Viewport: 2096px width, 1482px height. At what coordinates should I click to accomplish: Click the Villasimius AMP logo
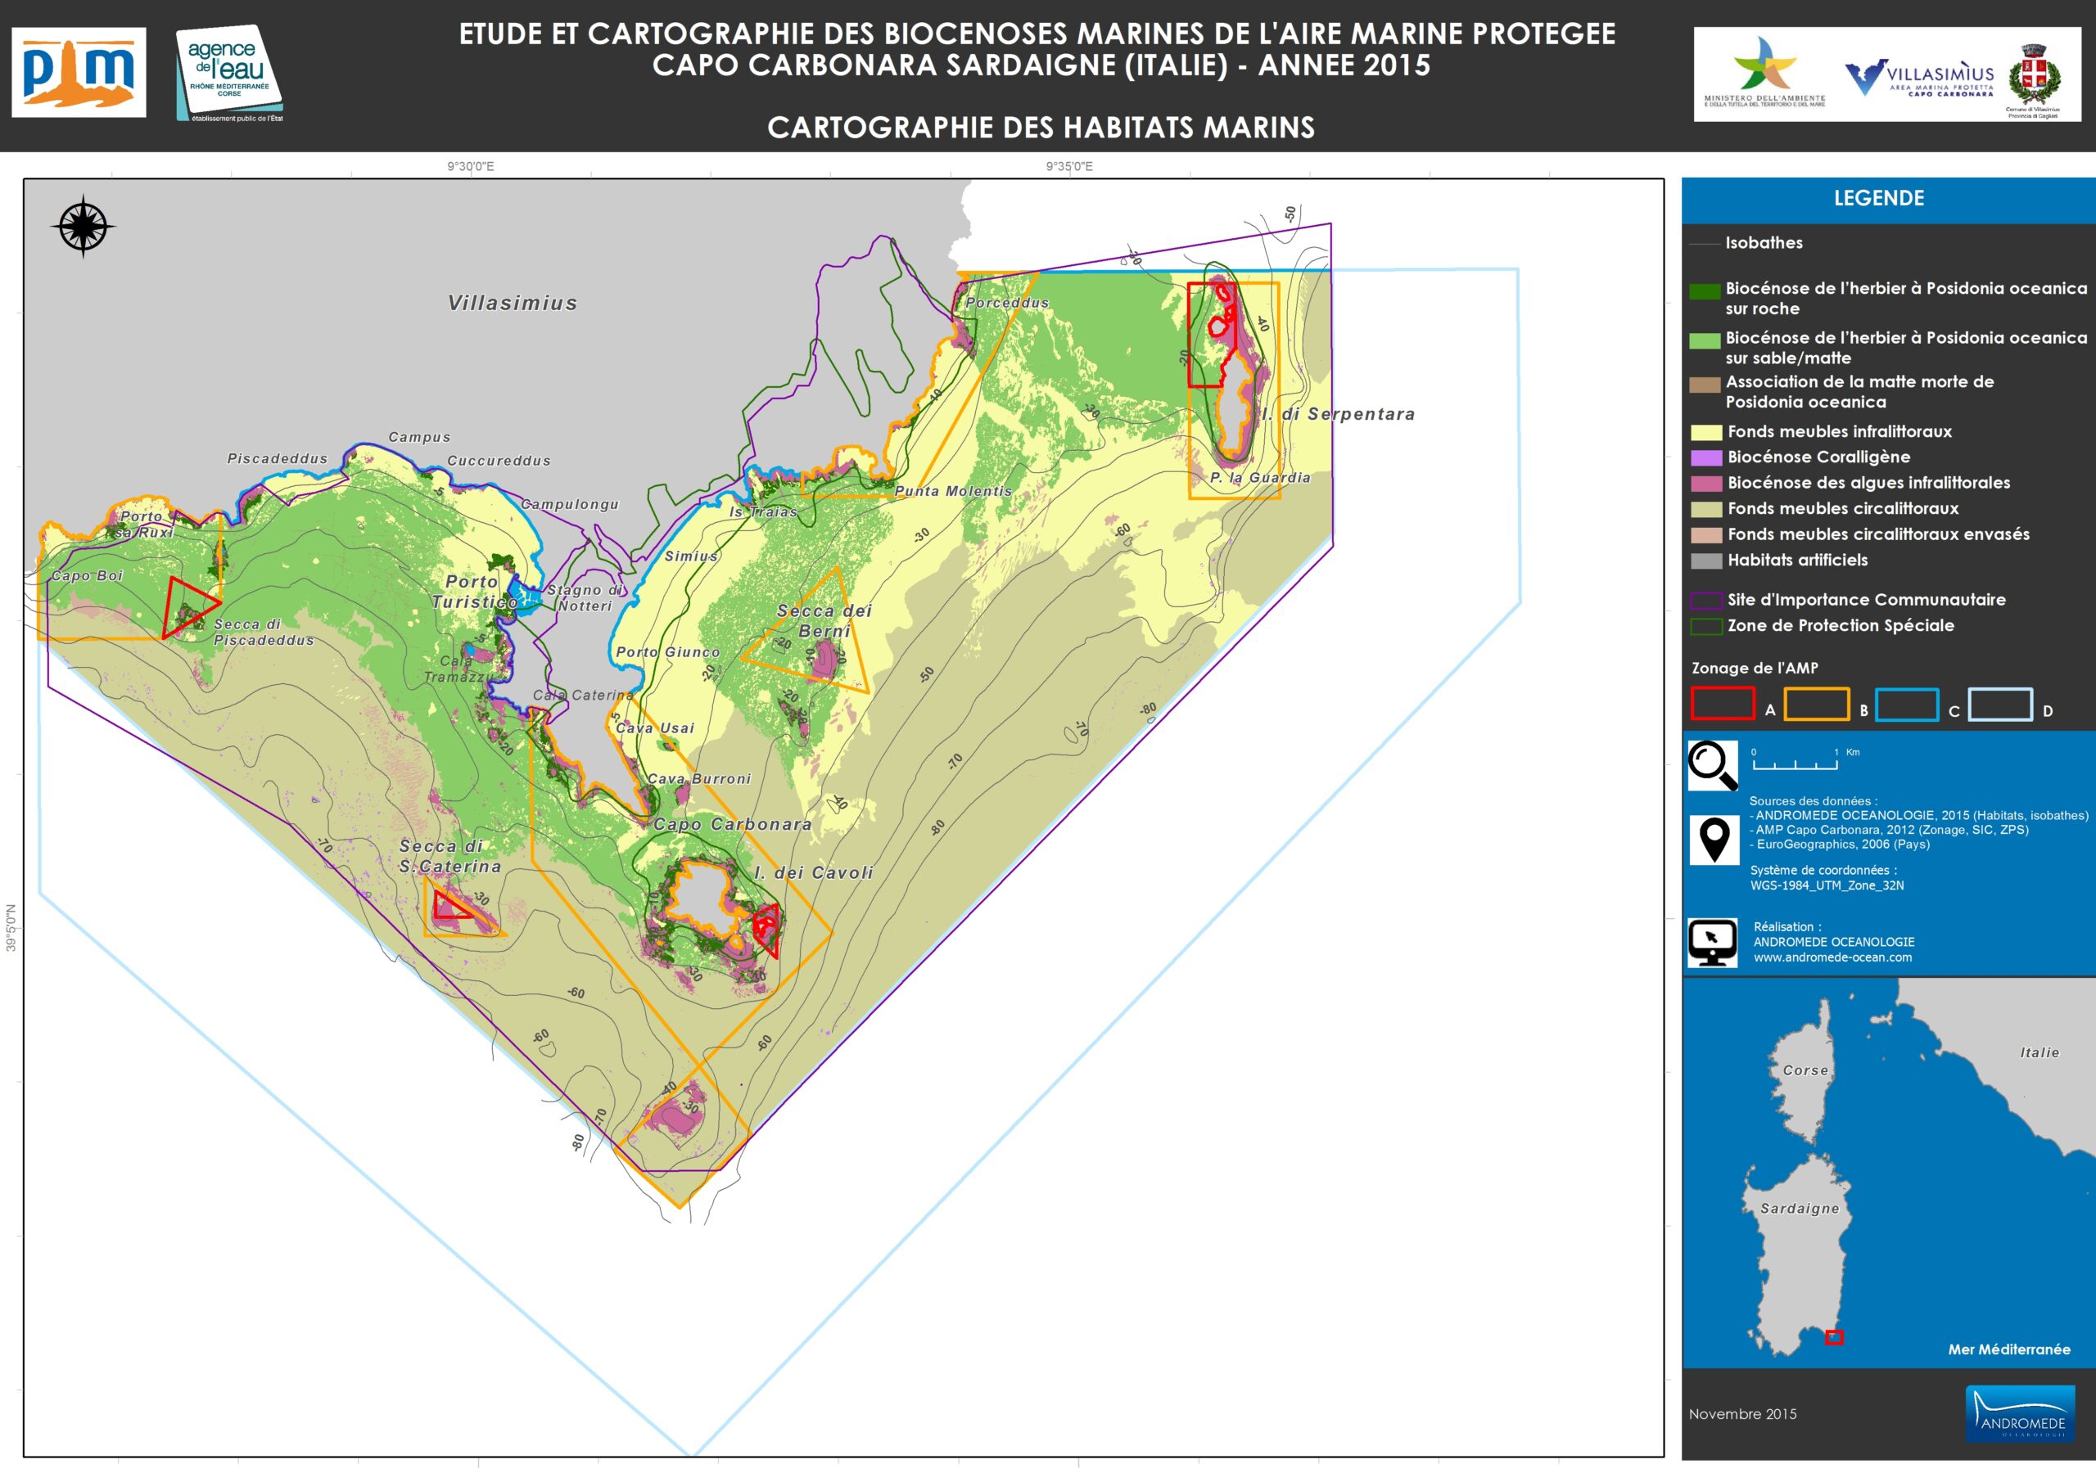pyautogui.click(x=1919, y=79)
